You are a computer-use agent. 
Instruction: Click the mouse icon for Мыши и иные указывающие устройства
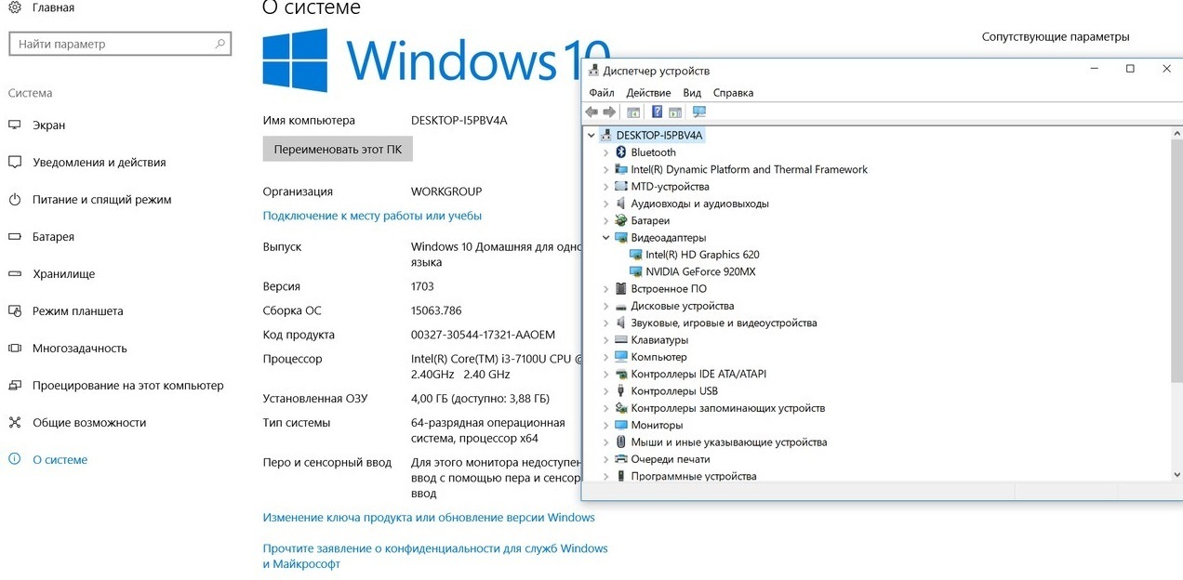[x=621, y=442]
